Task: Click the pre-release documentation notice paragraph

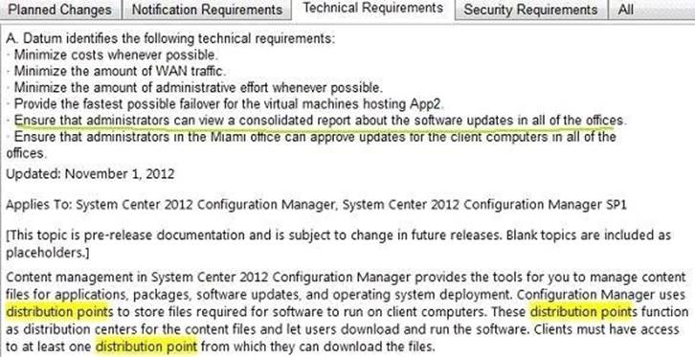Action: (x=339, y=244)
